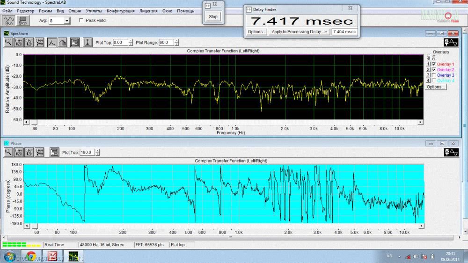Open the Утилиты menu
468x263 pixels.
(x=94, y=11)
